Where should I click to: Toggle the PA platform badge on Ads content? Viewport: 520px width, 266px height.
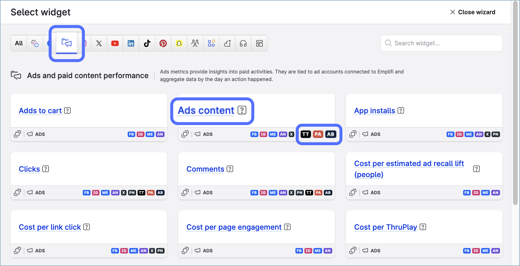tap(318, 134)
